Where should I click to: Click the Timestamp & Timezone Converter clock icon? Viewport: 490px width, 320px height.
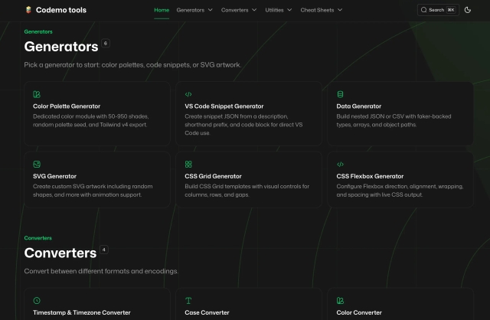[37, 301]
